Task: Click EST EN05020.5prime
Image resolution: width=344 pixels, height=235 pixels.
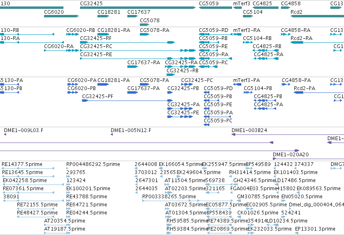Action: coord(302,197)
